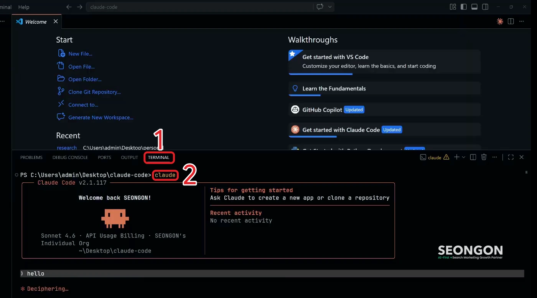Switch to the PORTS panel tab
The height and width of the screenshot is (298, 537).
click(x=104, y=157)
